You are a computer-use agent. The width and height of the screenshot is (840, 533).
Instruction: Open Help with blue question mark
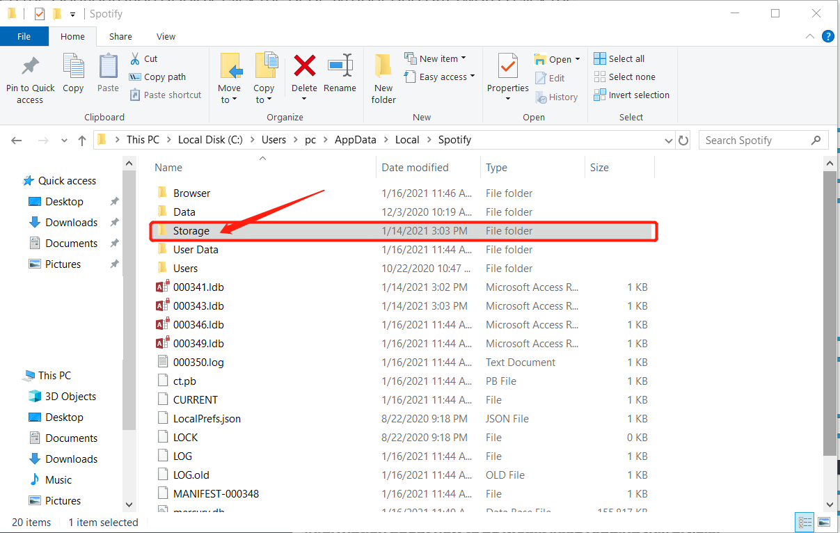827,37
